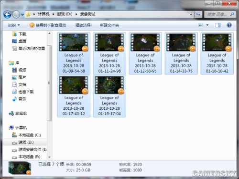This screenshot has width=239, height=179.
Task: Select the 游戏 (D:) drive
Action: pyautogui.click(x=25, y=142)
